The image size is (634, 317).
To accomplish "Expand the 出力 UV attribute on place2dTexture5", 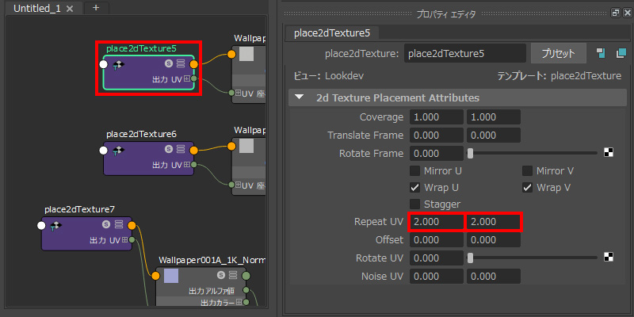I will click(187, 79).
